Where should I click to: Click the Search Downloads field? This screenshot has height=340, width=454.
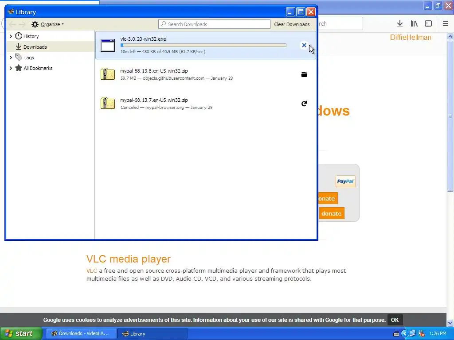click(x=214, y=24)
